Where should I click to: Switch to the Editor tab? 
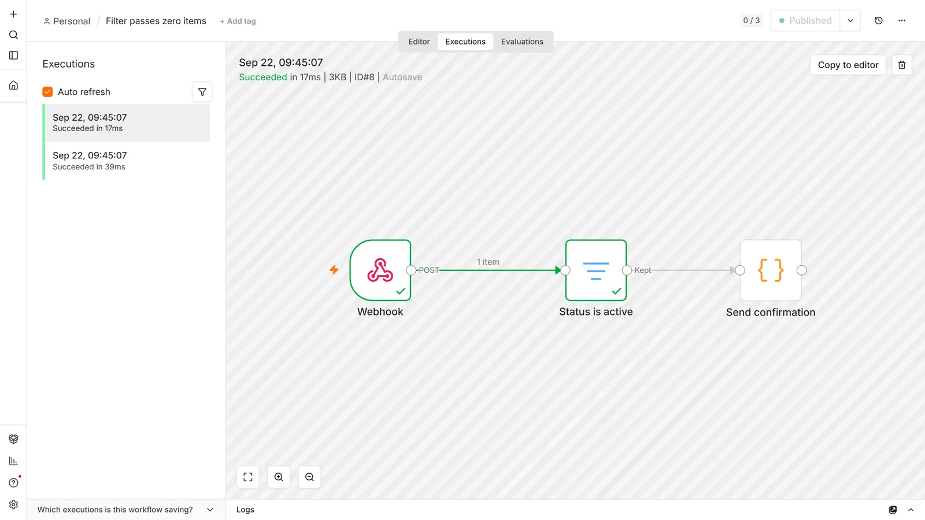[419, 42]
